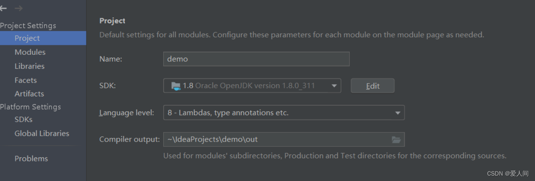Click the forward navigation arrow
The width and height of the screenshot is (535, 181).
(18, 8)
